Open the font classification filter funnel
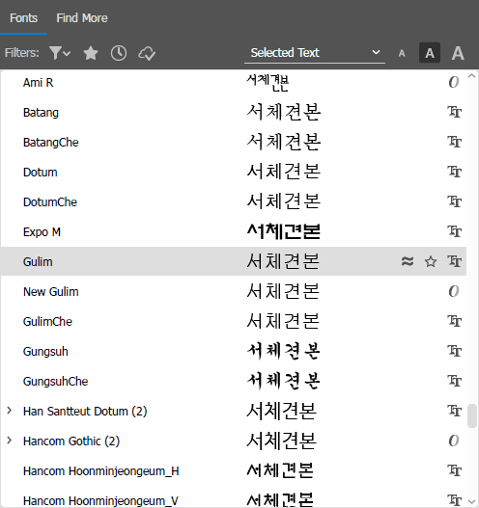The width and height of the screenshot is (479, 508). tap(55, 53)
